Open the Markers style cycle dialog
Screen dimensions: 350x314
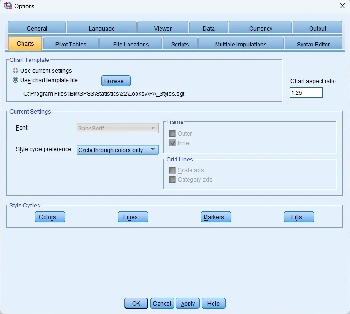coord(216,217)
